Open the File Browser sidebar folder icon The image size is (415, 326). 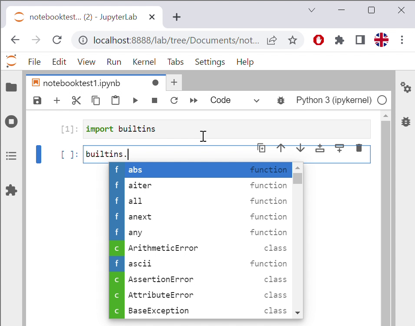click(11, 87)
